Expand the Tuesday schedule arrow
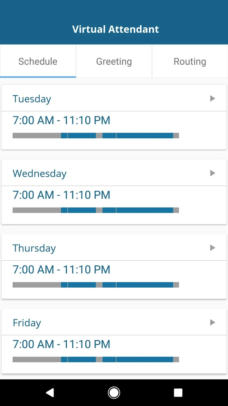Screen dimensions: 228x406 pyautogui.click(x=212, y=99)
